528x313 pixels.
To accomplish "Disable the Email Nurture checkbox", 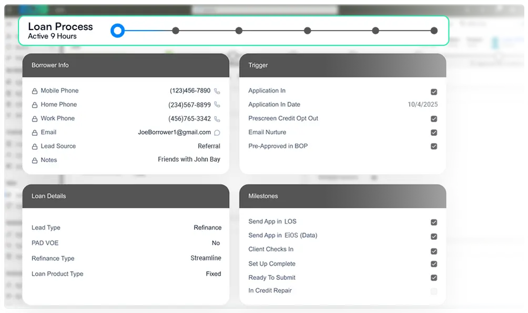I will tap(434, 133).
